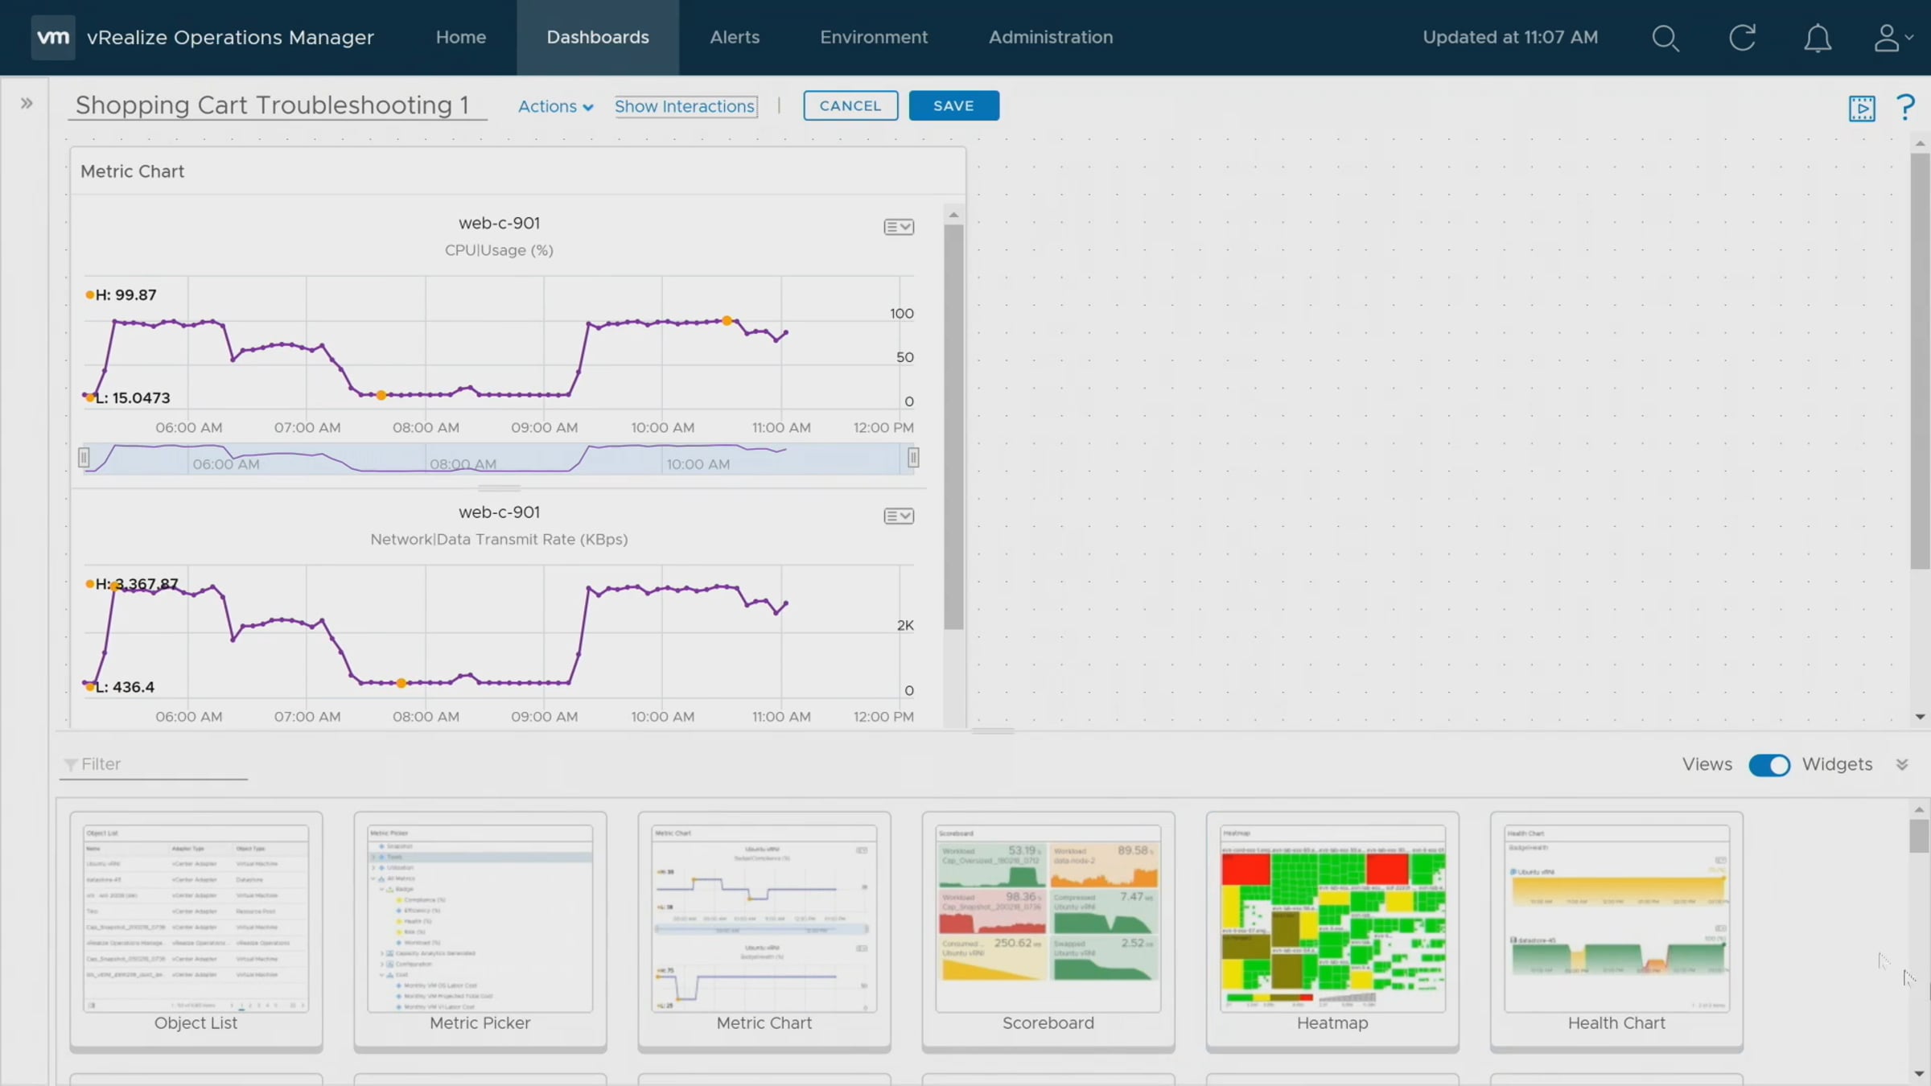This screenshot has height=1086, width=1931.
Task: Open Network Transmit Rate chart options dropdown
Action: click(899, 516)
